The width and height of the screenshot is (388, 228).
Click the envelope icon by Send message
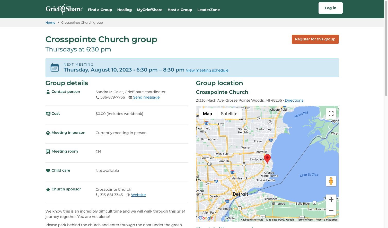coord(130,98)
